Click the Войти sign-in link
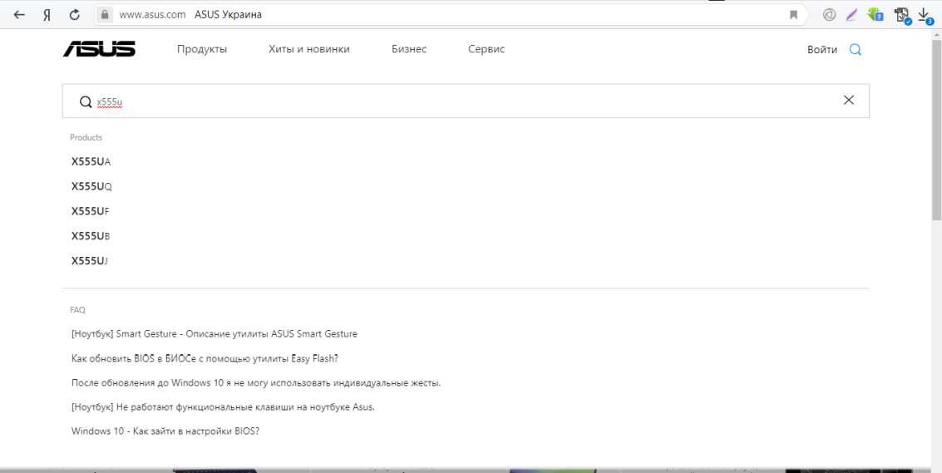The image size is (942, 473). point(821,50)
